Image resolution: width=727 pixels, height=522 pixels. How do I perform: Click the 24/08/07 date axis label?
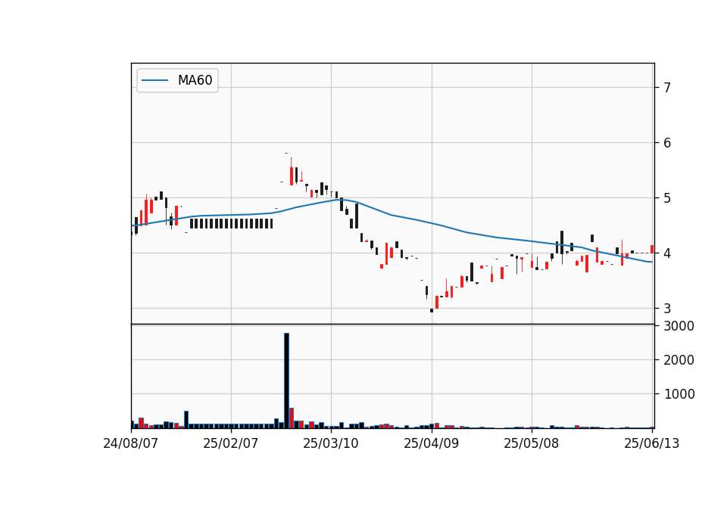click(x=130, y=443)
